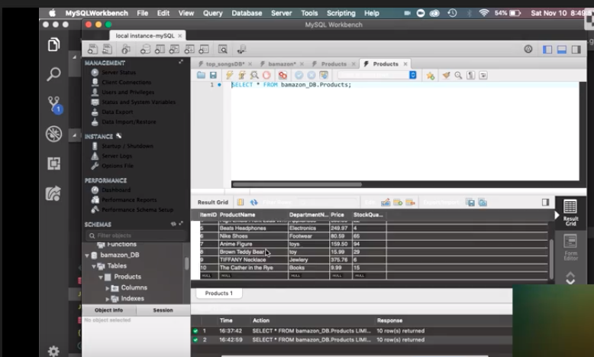594x357 pixels.
Task: Open the row limit dropdown
Action: click(x=413, y=76)
